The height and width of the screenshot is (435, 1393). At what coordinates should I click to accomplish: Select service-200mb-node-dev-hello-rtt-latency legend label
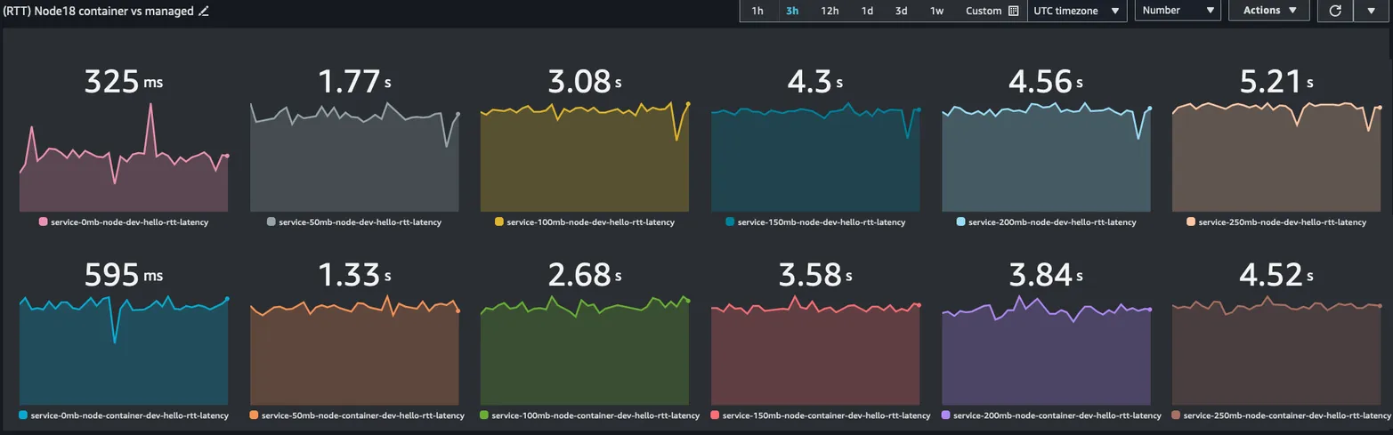[1052, 222]
